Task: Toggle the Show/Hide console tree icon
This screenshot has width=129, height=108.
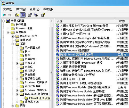Action: point(23,15)
